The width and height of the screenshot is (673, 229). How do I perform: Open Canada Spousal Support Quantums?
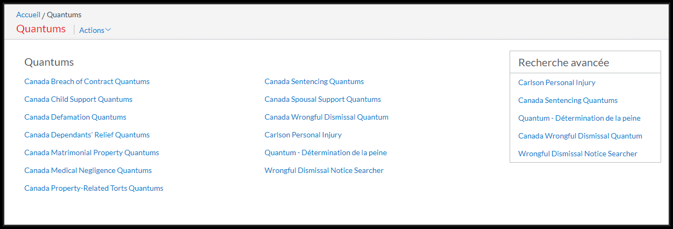pyautogui.click(x=322, y=100)
